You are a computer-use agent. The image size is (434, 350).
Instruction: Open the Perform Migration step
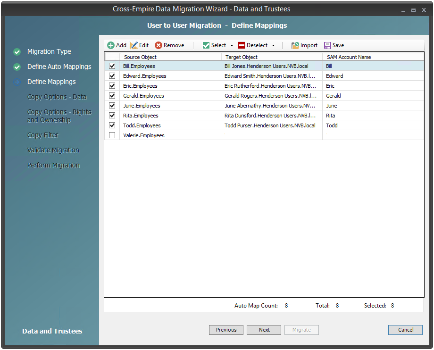coord(53,165)
